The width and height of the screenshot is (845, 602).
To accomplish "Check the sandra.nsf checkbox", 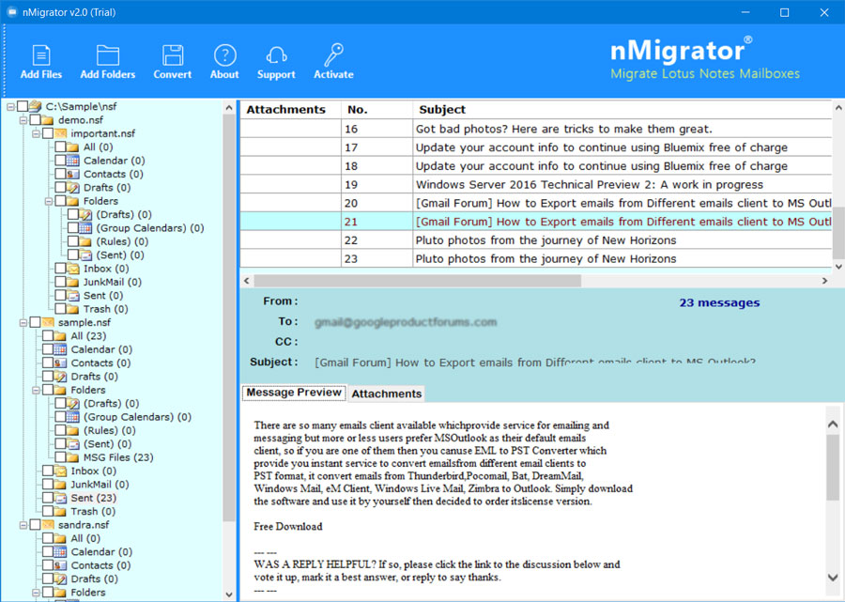I will pyautogui.click(x=35, y=524).
